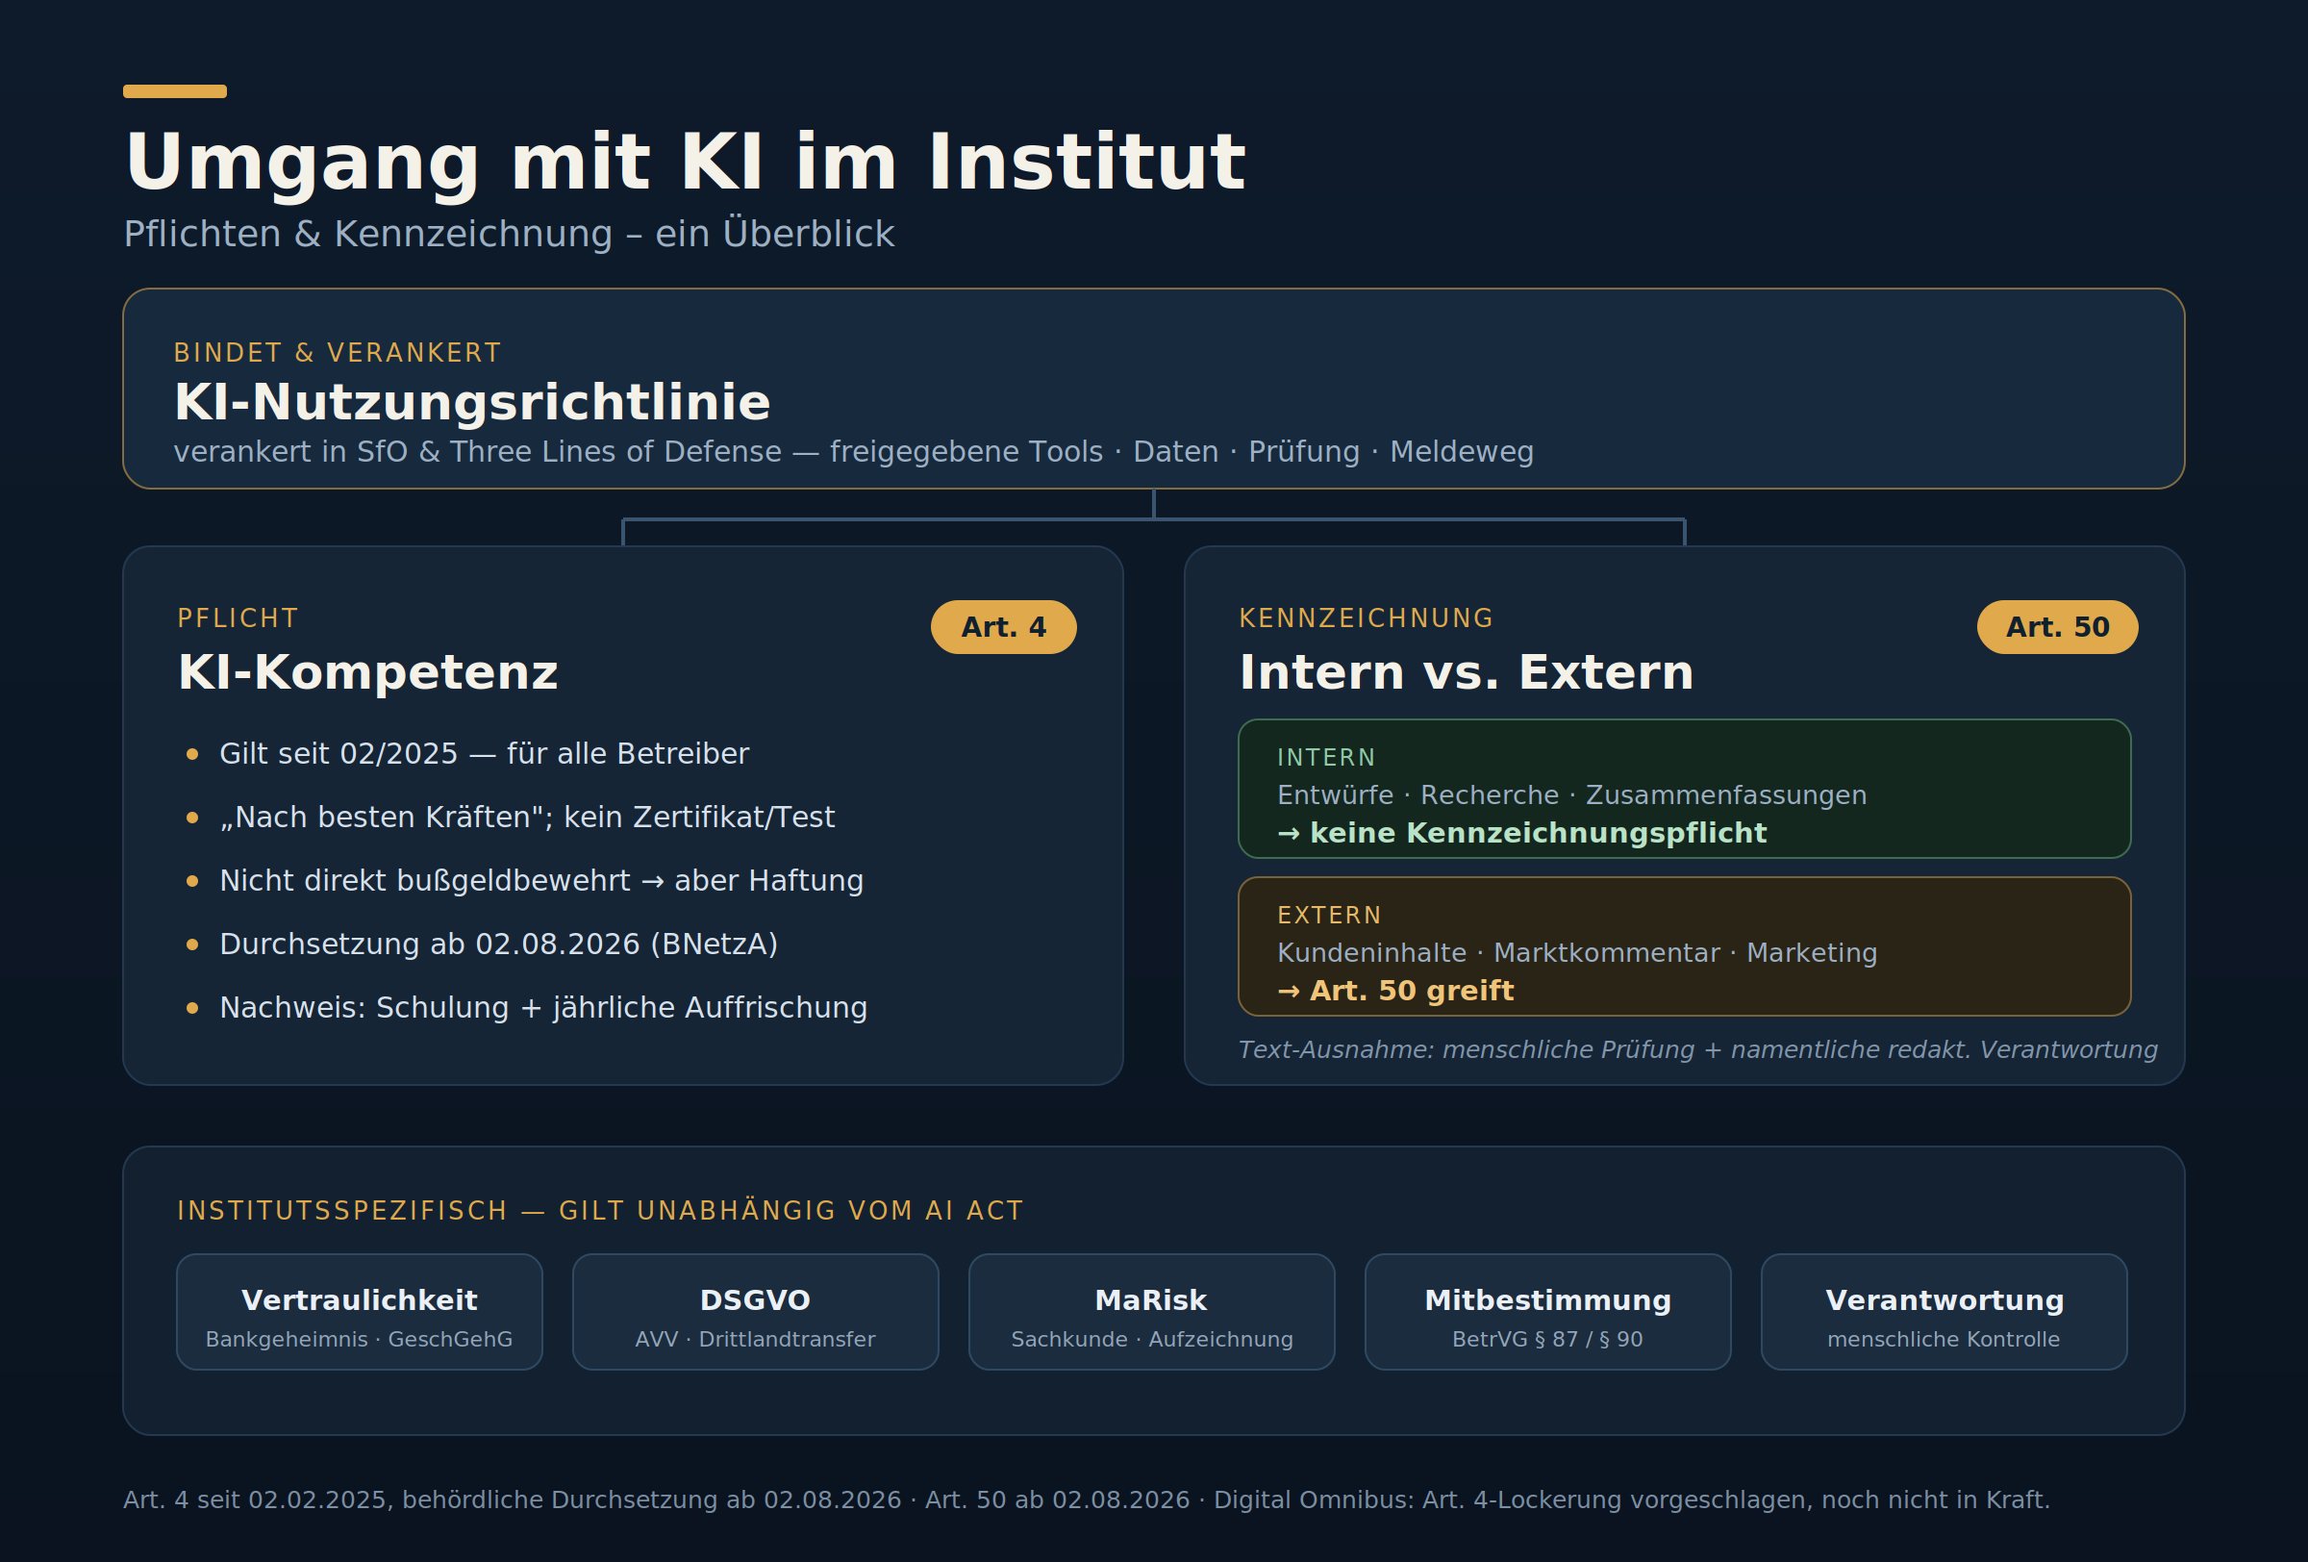Click "→ Art. 50 greift"
The width and height of the screenshot is (2308, 1562).
coord(1395,991)
